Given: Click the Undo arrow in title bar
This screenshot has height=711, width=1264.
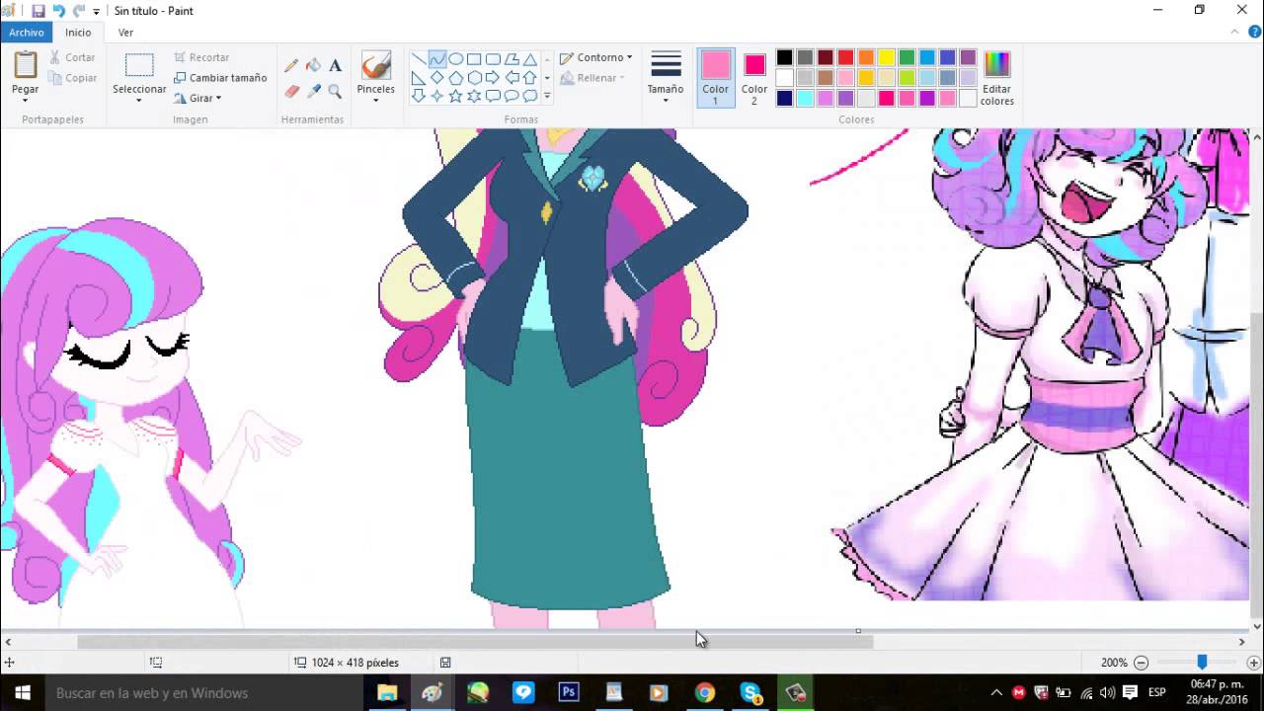Looking at the screenshot, I should [x=58, y=11].
